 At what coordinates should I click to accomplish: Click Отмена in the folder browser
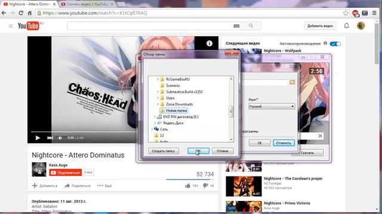223,151
